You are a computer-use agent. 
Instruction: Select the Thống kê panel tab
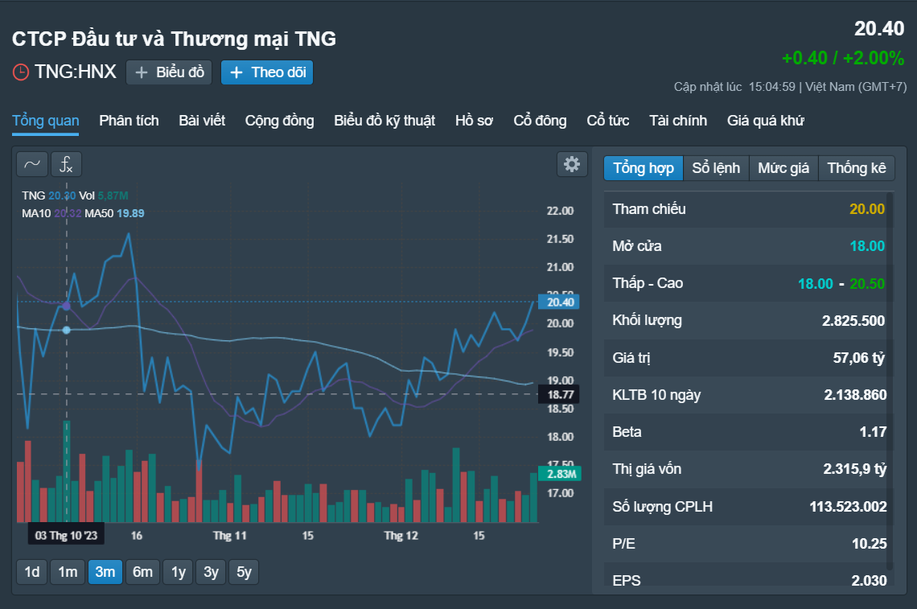(857, 168)
